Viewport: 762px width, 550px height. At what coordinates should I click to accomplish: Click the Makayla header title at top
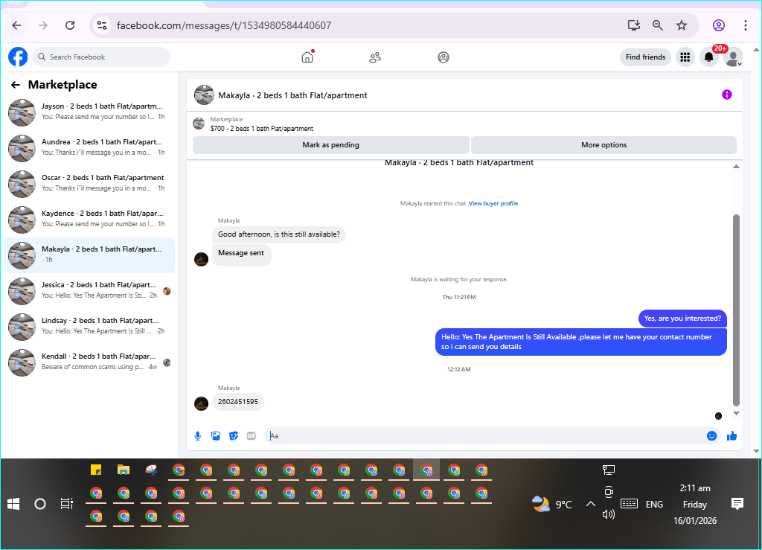292,95
